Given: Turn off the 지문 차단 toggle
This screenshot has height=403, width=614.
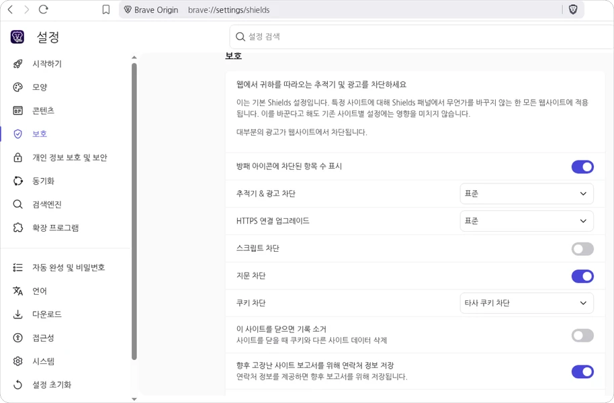Looking at the screenshot, I should [x=582, y=276].
